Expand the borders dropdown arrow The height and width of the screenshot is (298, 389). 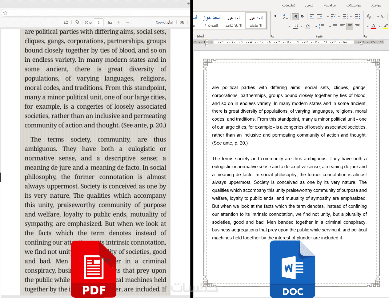(x=289, y=26)
